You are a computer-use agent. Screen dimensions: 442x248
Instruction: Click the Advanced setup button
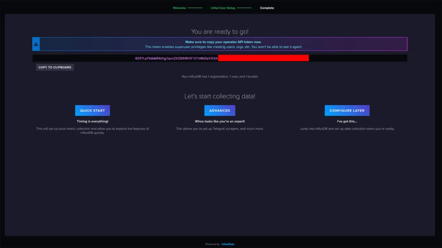click(x=220, y=111)
